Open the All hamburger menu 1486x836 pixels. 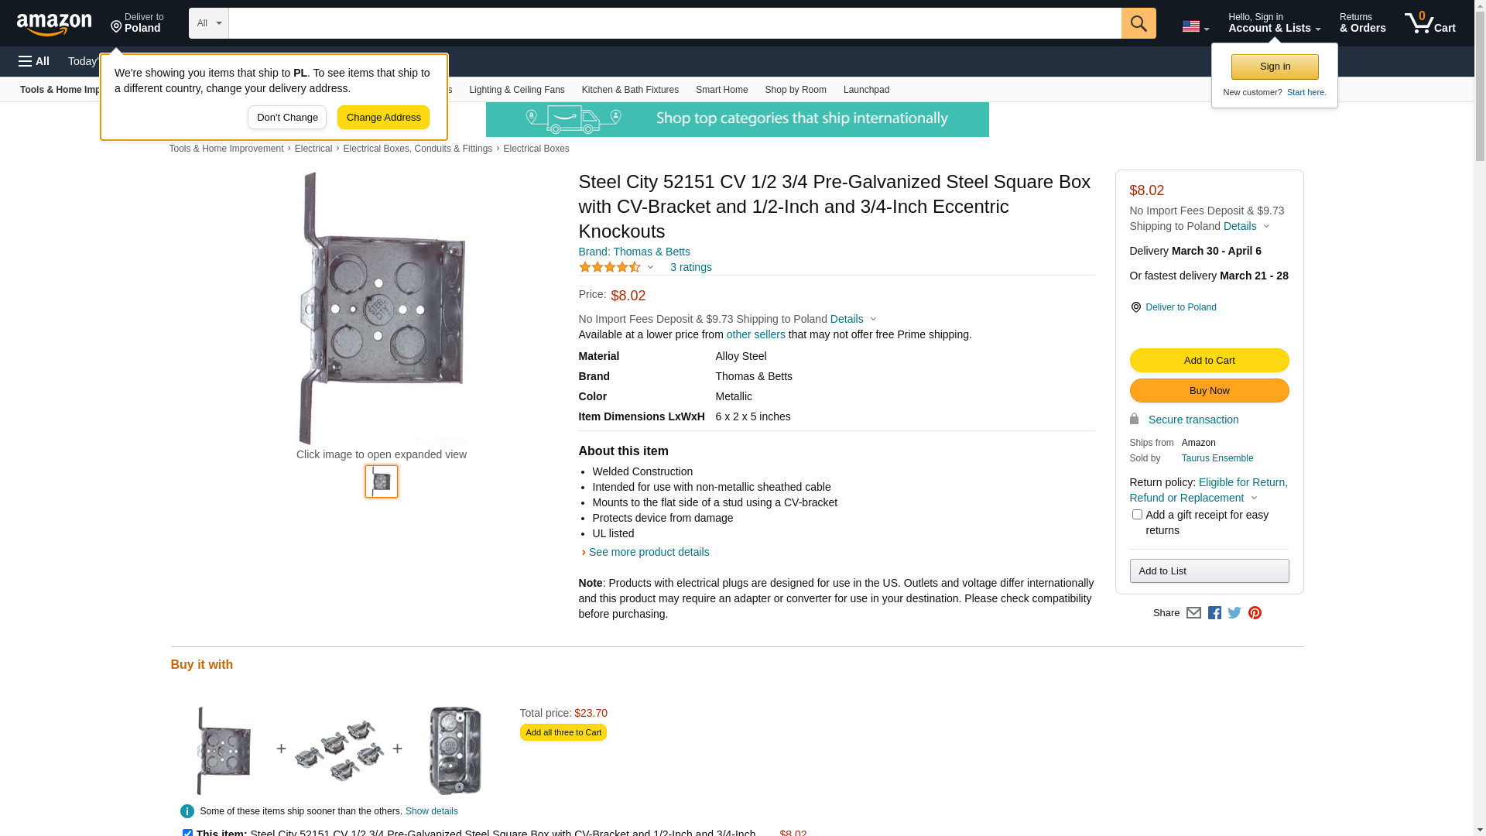pyautogui.click(x=34, y=61)
